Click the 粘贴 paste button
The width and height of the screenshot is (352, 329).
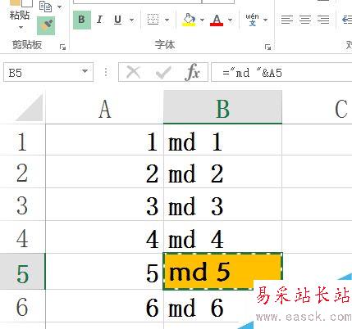click(20, 15)
